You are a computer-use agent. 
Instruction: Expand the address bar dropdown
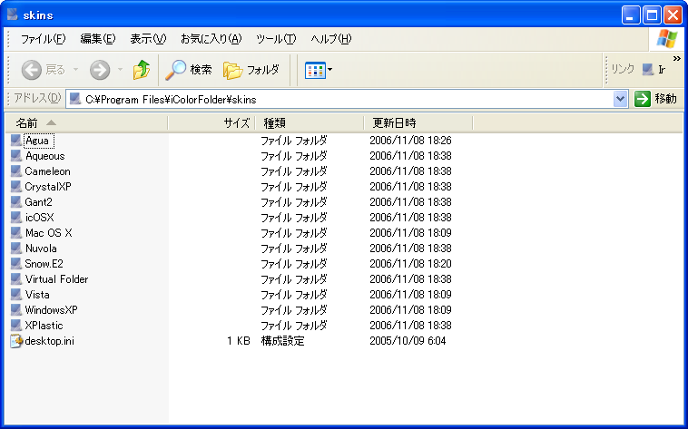pyautogui.click(x=620, y=99)
